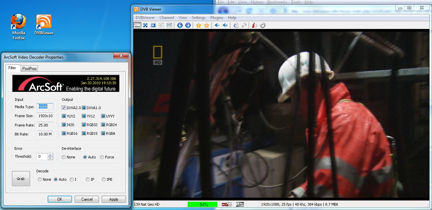Click the green 94% signal bar
The width and height of the screenshot is (432, 210).
click(202, 204)
